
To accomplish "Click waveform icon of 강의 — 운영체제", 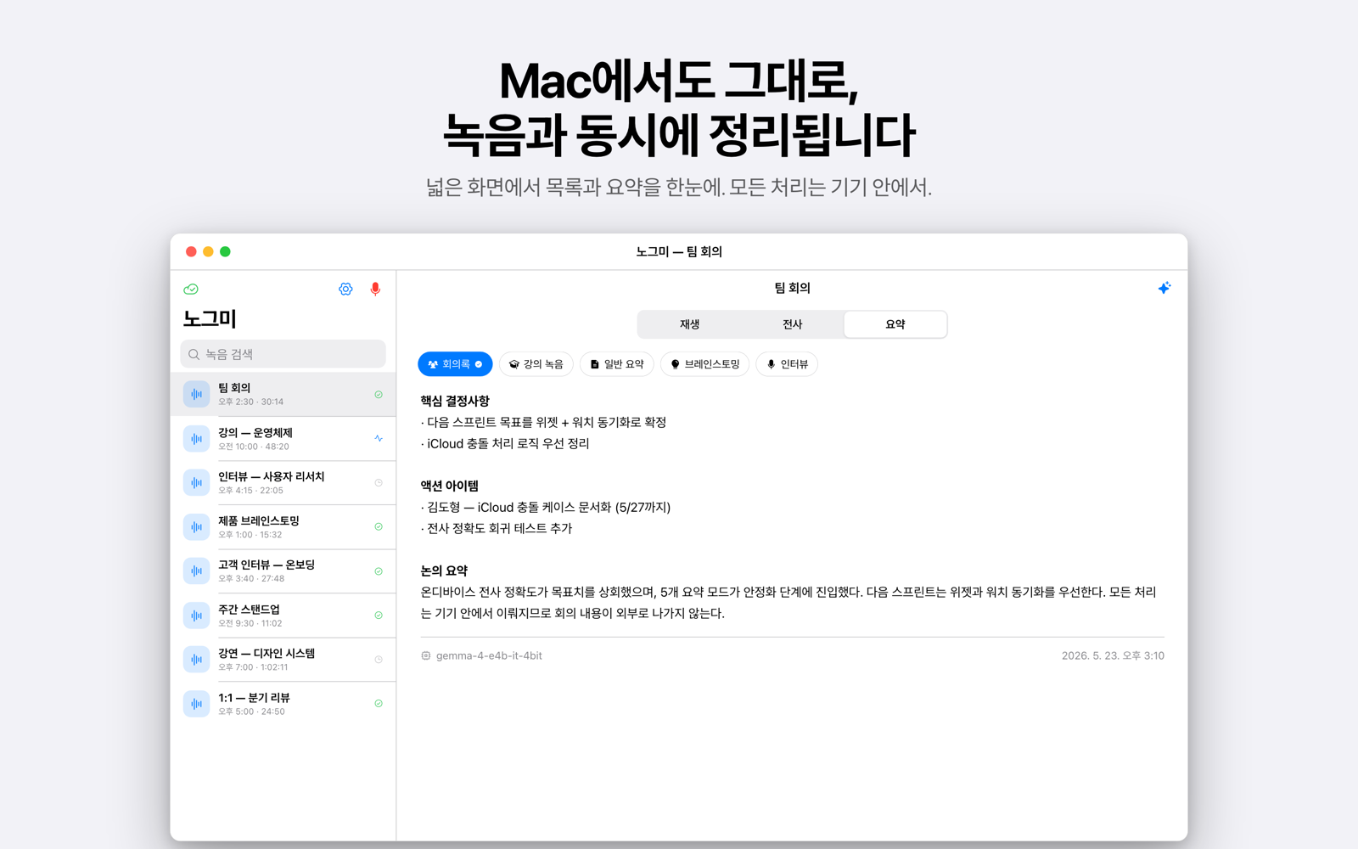I will 196,438.
